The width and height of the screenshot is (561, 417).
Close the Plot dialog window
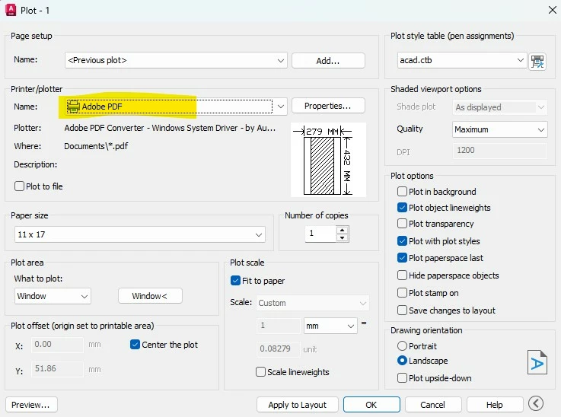tap(553, 10)
